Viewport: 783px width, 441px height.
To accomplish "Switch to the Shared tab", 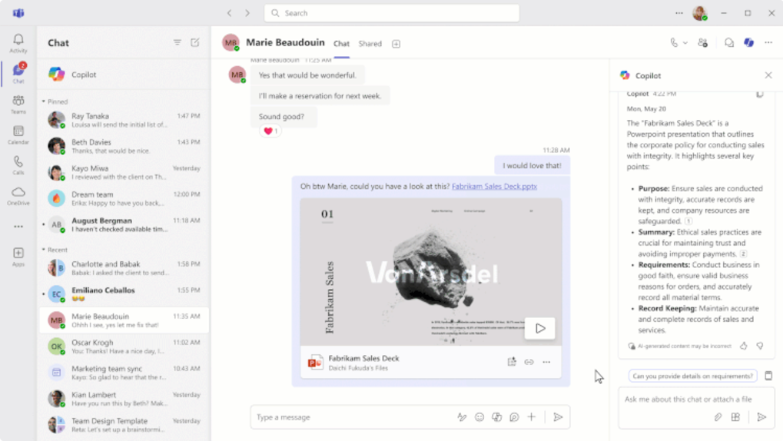I will [x=370, y=44].
